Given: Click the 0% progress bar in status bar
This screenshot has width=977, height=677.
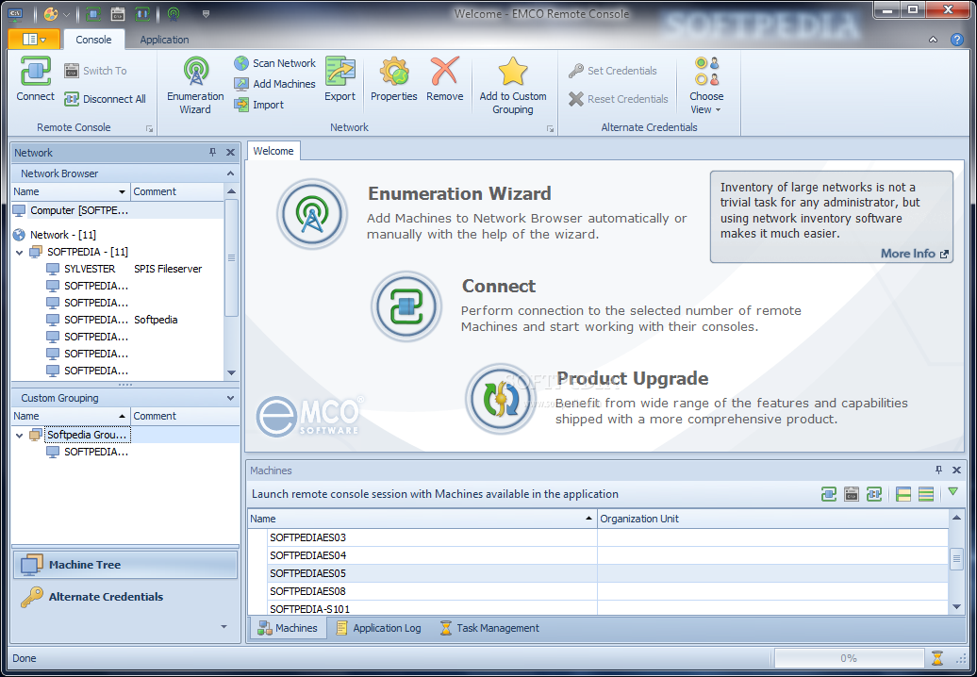Looking at the screenshot, I should pos(849,658).
